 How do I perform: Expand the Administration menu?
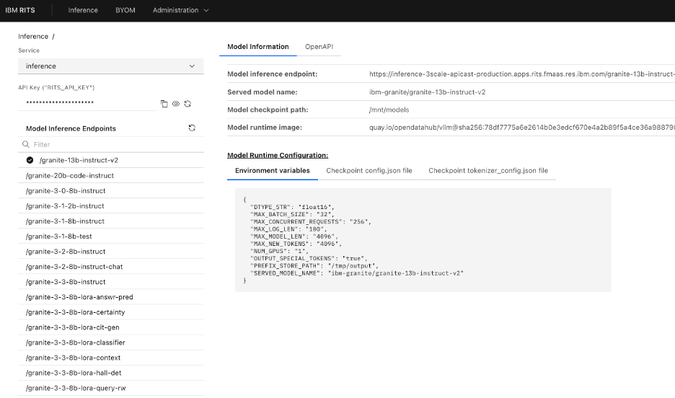click(x=180, y=10)
